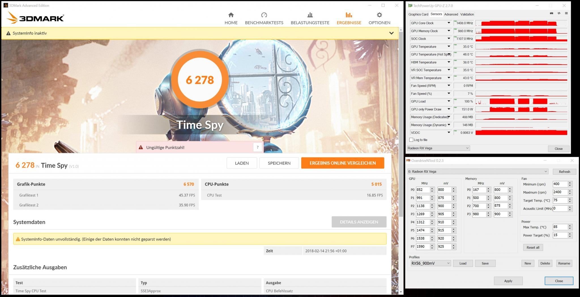
Task: Open the GPU device dropdown in OverdriveNTool
Action: pyautogui.click(x=478, y=171)
